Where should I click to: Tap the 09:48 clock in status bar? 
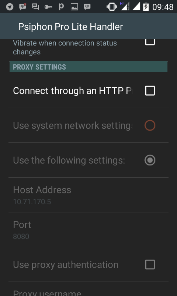[x=163, y=7]
